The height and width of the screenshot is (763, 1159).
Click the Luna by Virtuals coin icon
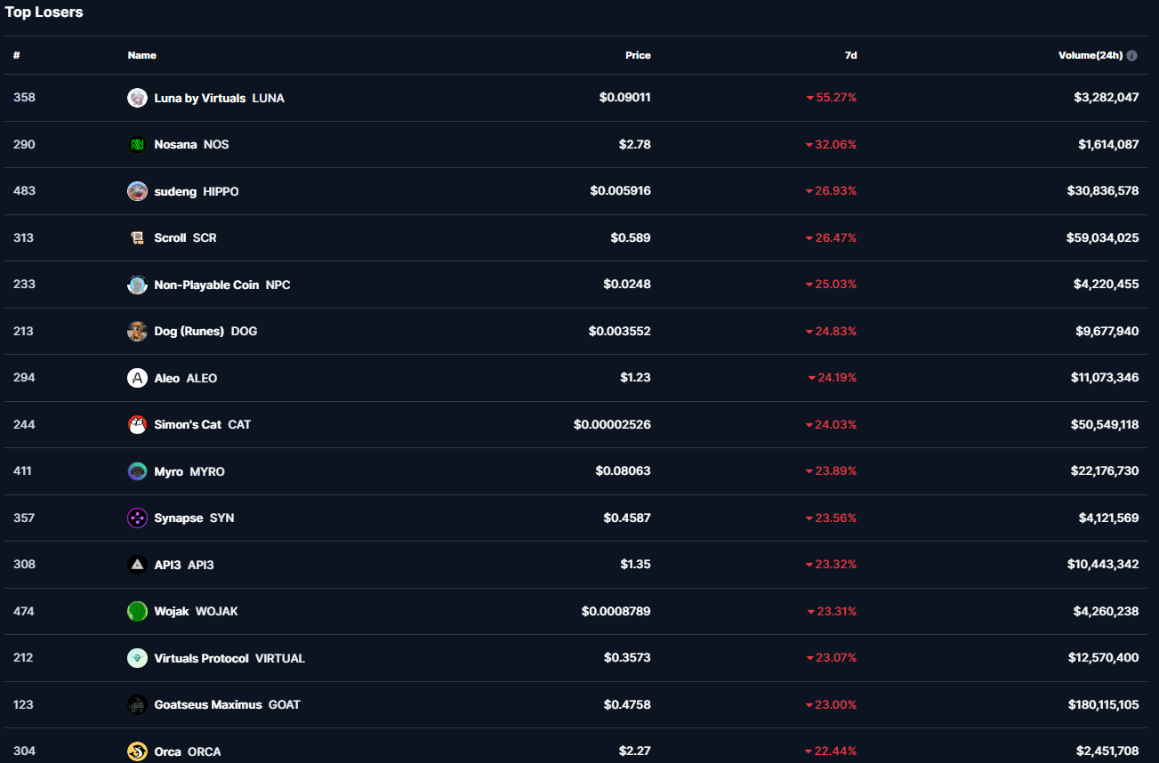137,98
